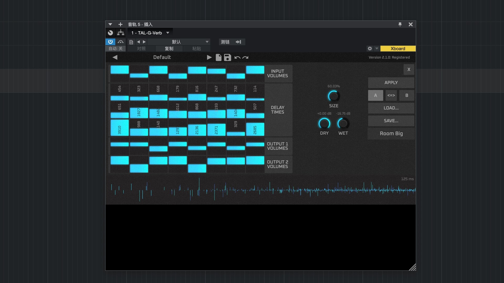Image resolution: width=504 pixels, height=283 pixels.
Task: Click the knob view icon
Action: pos(111,33)
